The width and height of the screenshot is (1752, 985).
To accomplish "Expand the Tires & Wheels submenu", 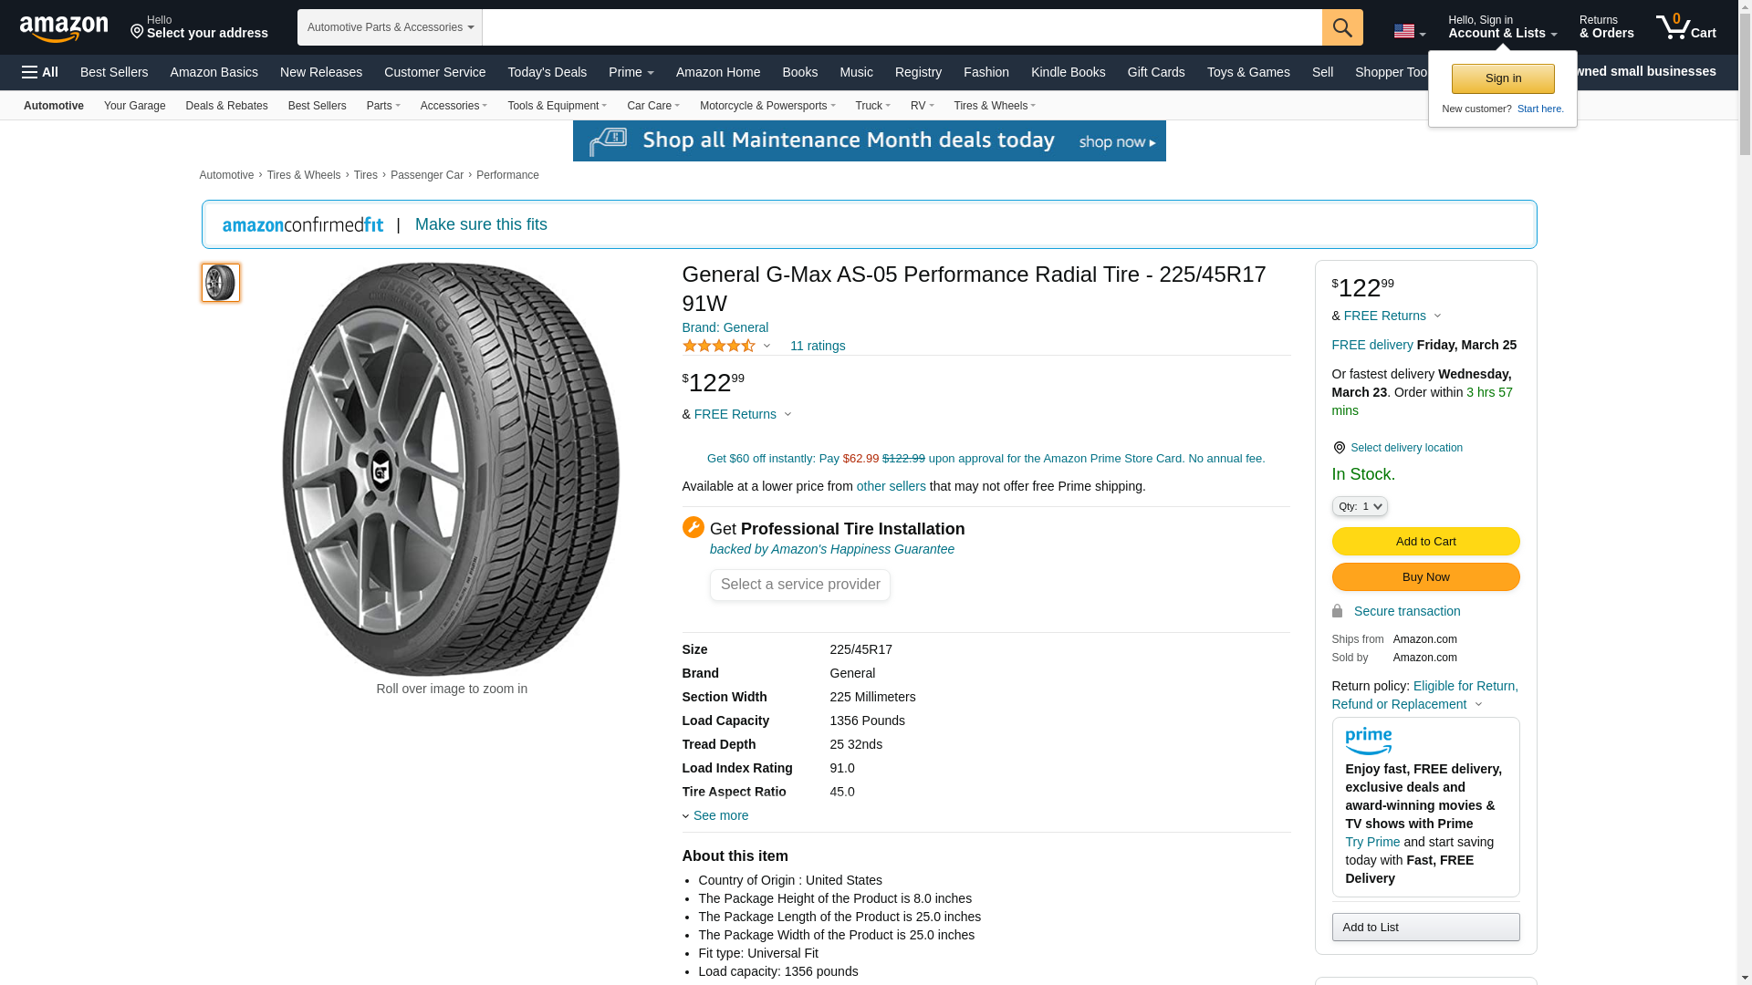I will (994, 106).
